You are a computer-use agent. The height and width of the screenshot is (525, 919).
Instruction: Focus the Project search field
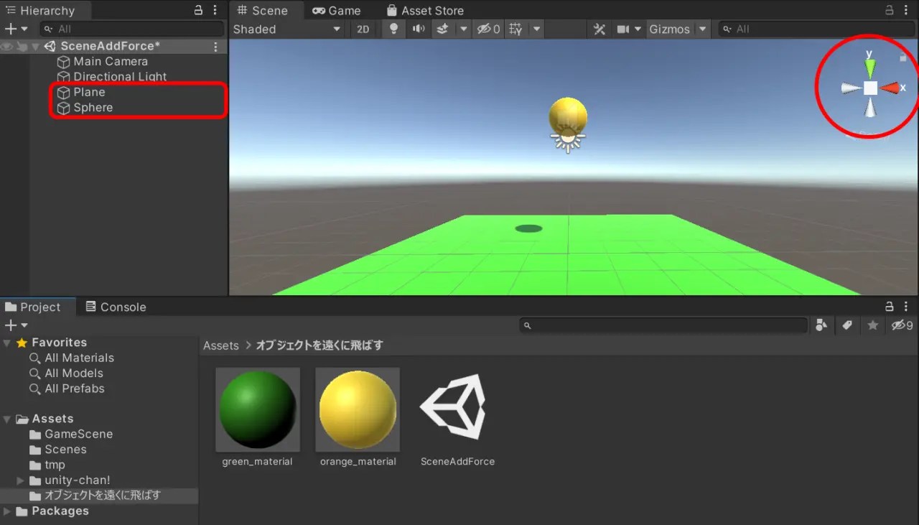[663, 325]
